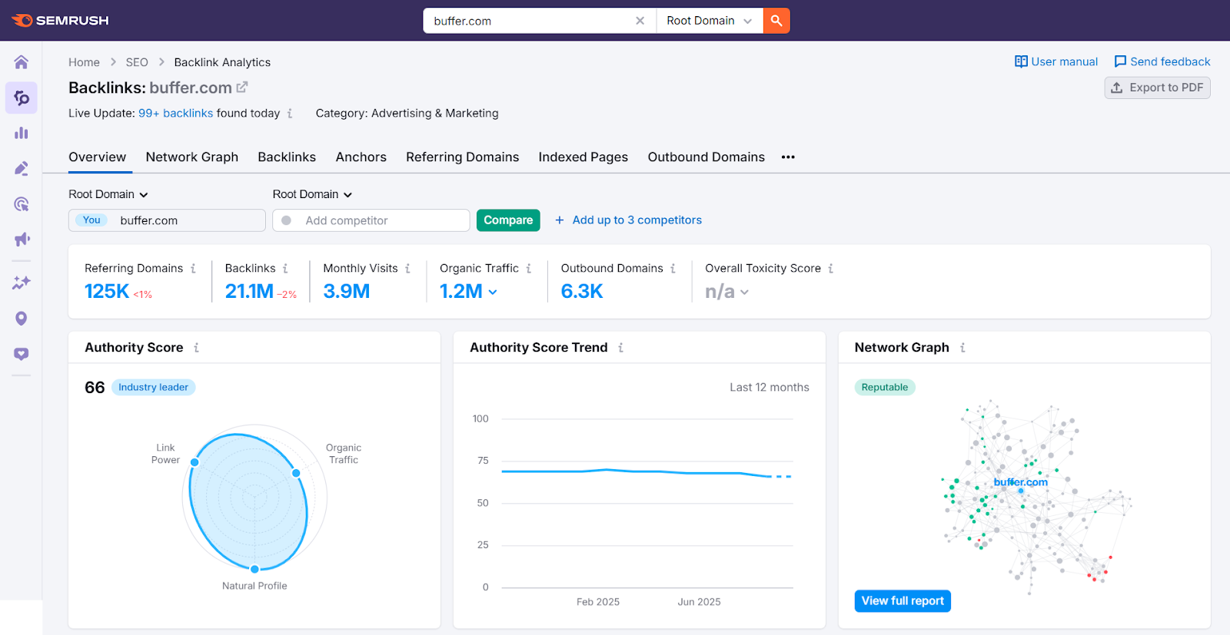Click View full report button
Screen dimensions: 1230x635
click(903, 600)
